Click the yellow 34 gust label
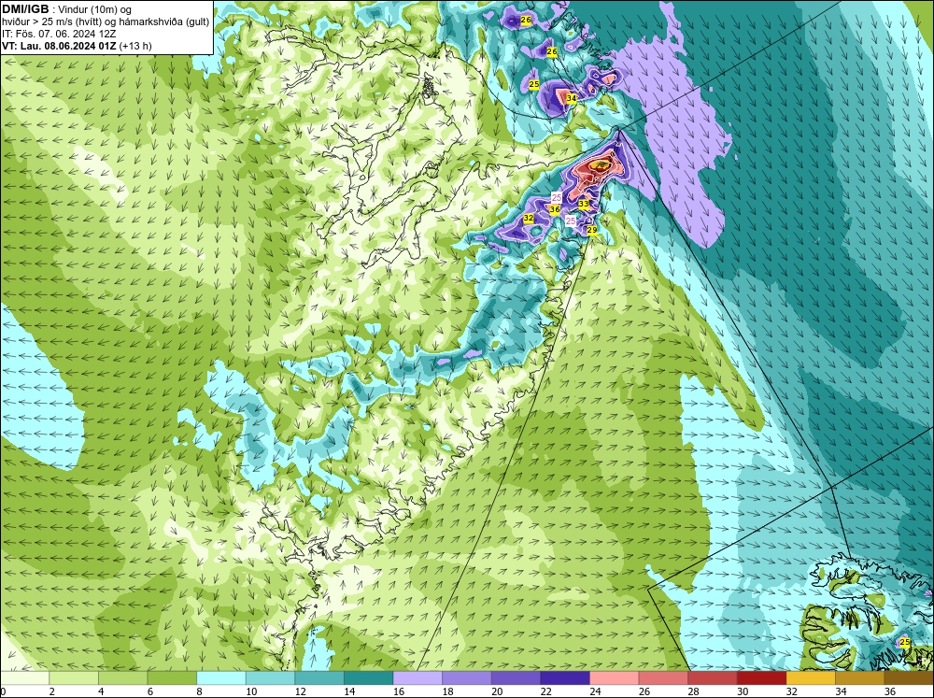The width and height of the screenshot is (934, 698). pyautogui.click(x=572, y=98)
